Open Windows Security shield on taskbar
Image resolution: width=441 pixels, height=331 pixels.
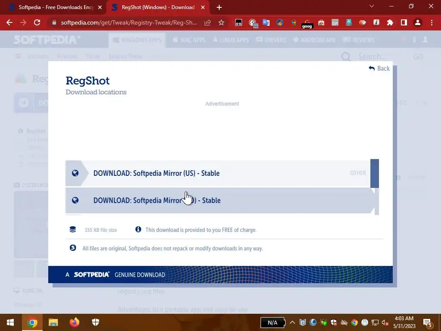[x=96, y=322]
